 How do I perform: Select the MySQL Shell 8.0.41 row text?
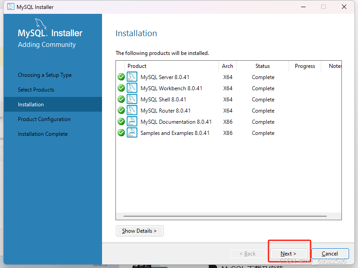(163, 100)
